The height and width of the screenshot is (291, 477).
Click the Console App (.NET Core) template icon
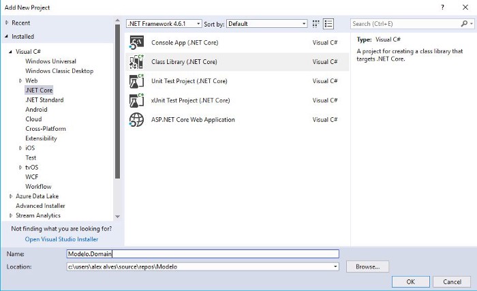136,43
